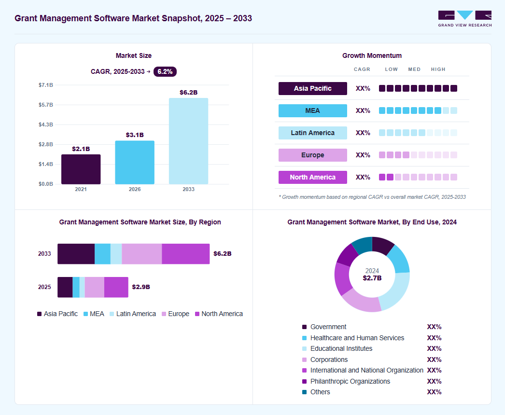The width and height of the screenshot is (505, 415).
Task: Click Asia Pacific XX% CAGR value
Action: [363, 88]
